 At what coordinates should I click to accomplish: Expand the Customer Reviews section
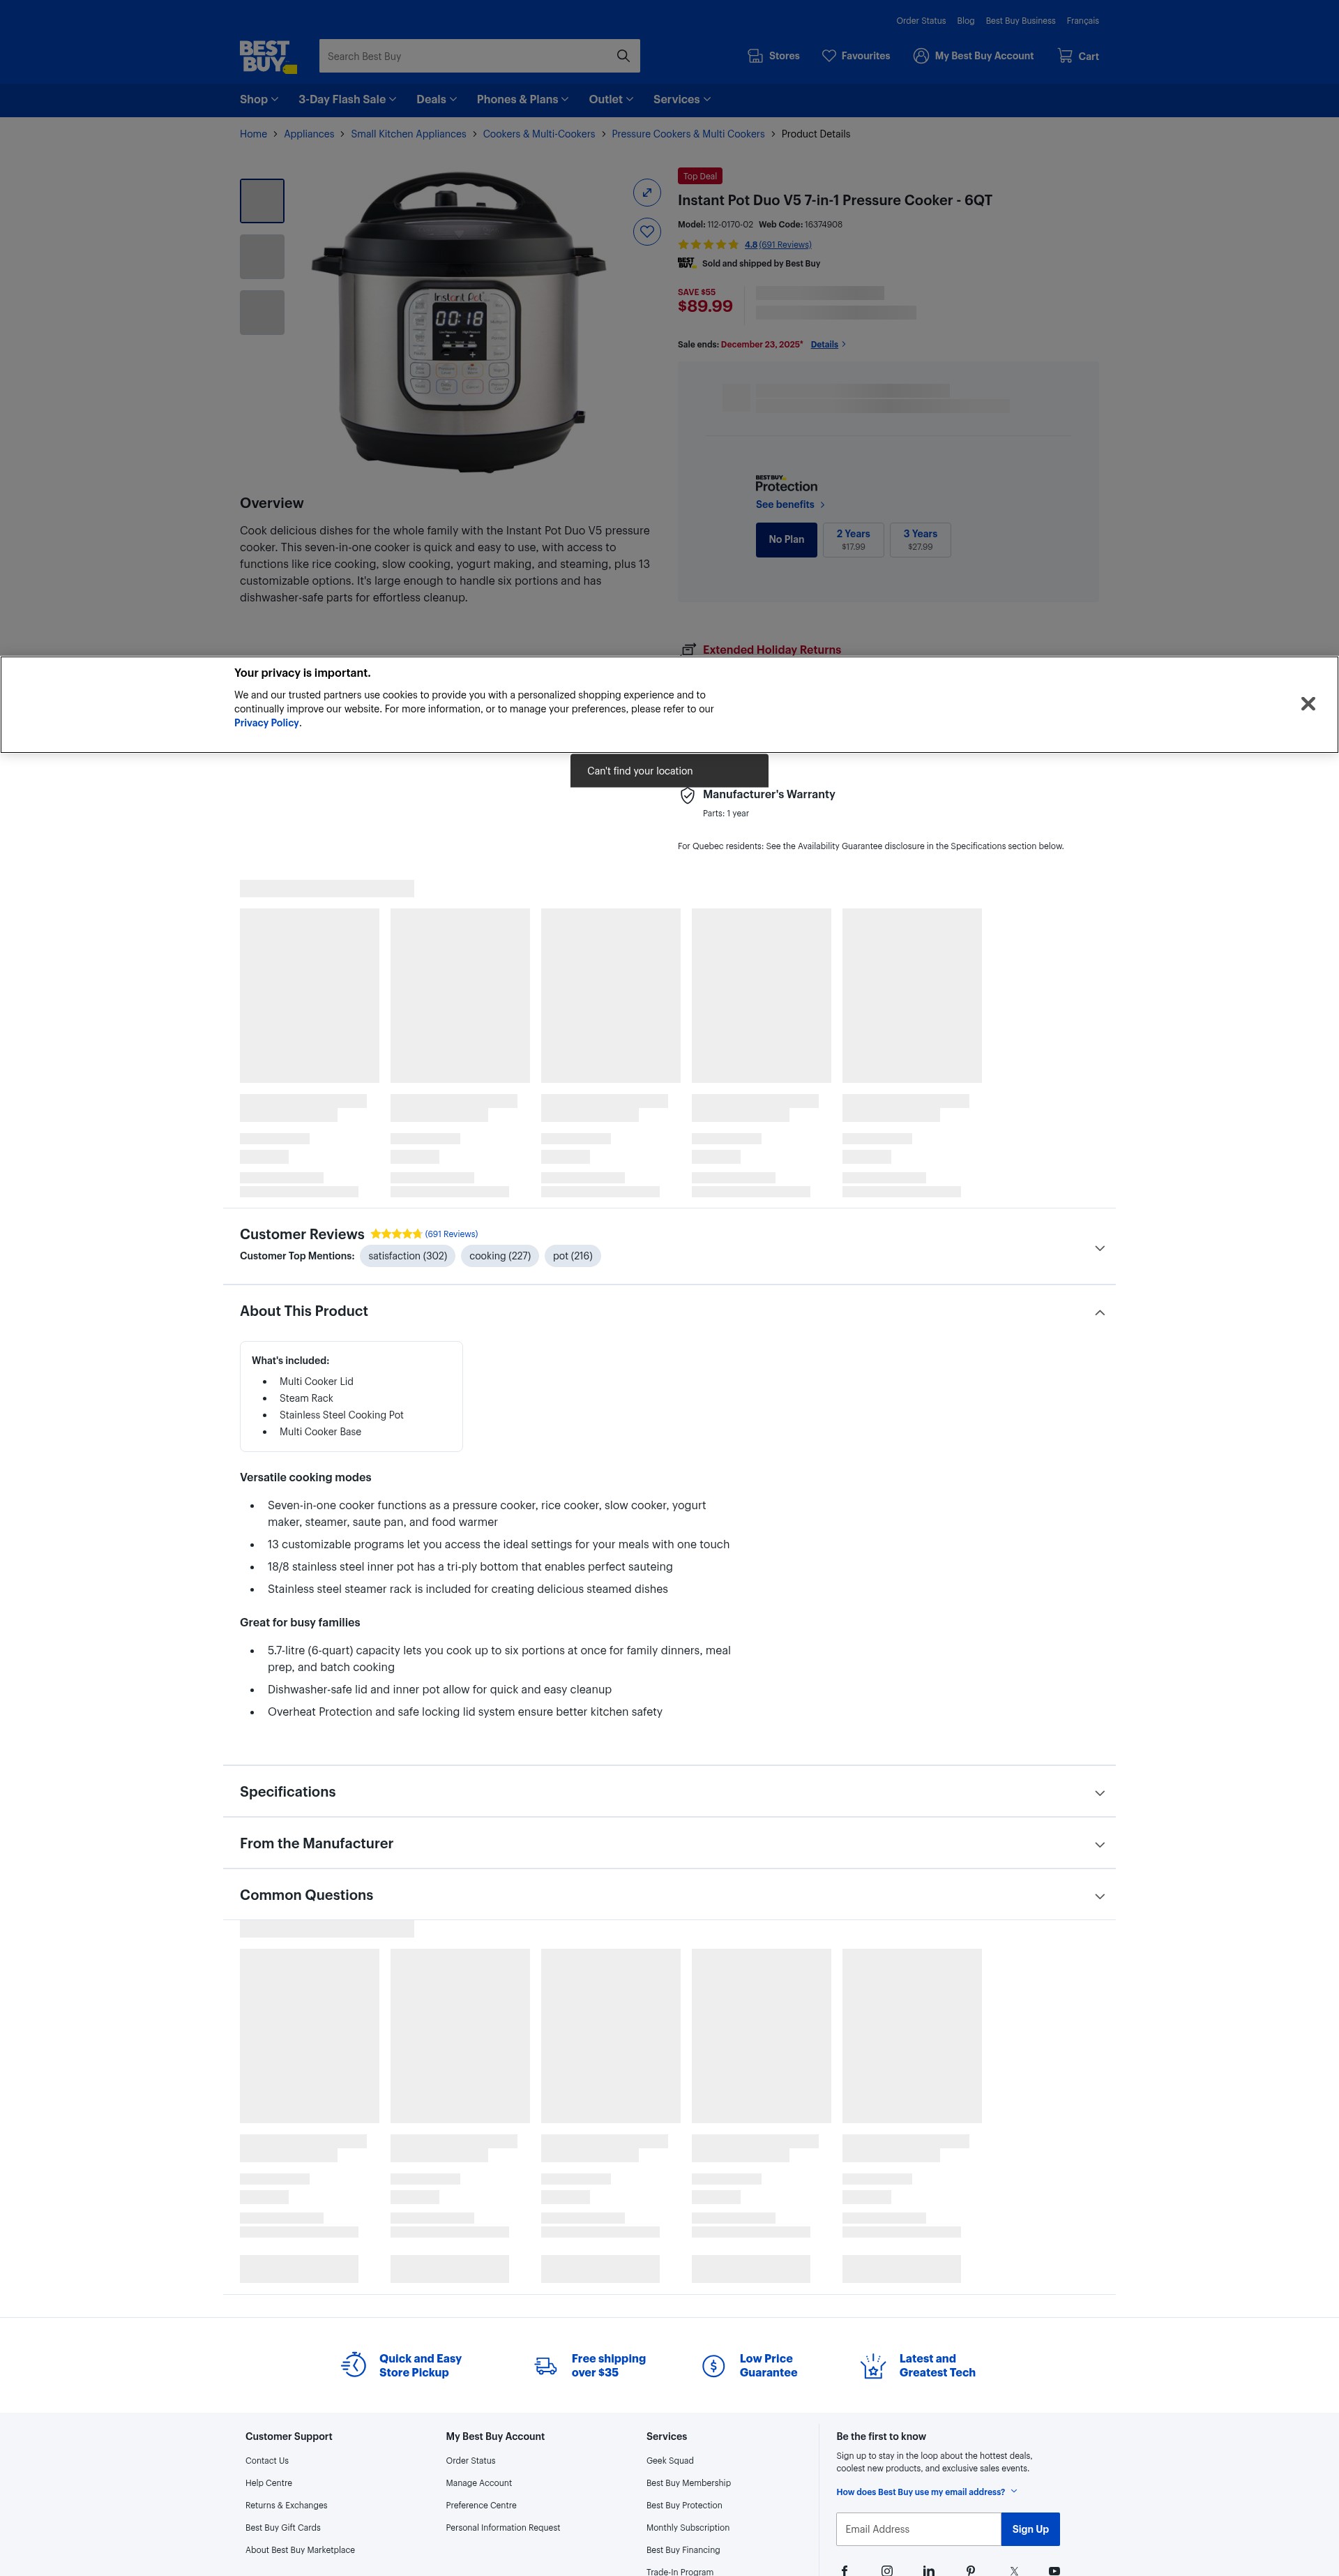1099,1248
